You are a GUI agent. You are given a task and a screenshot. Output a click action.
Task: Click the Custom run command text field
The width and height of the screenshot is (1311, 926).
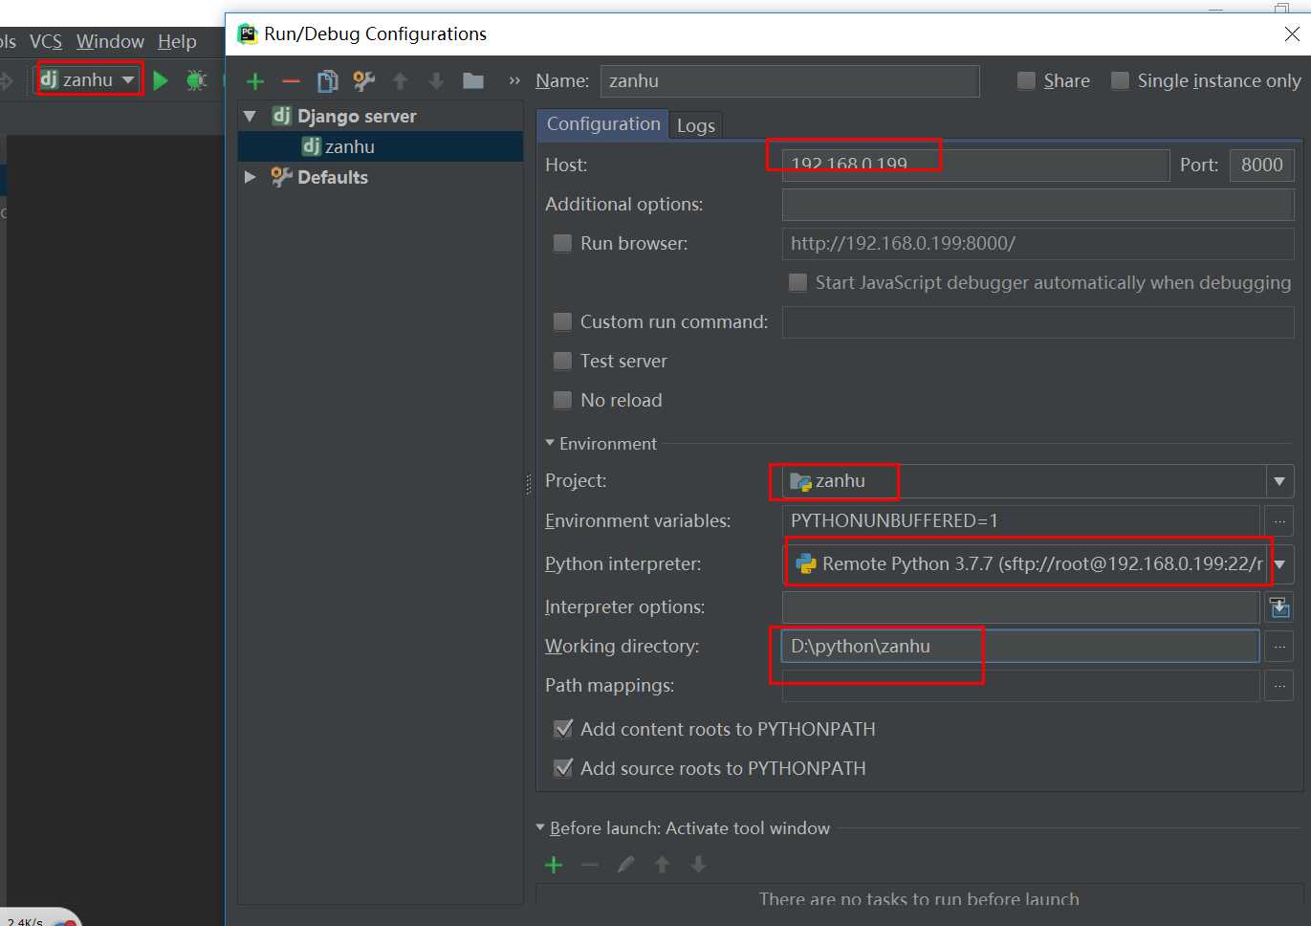1038,322
